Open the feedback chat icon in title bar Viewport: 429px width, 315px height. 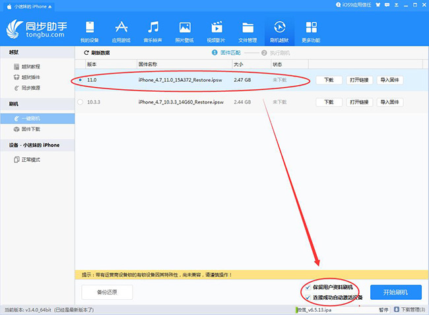387,5
